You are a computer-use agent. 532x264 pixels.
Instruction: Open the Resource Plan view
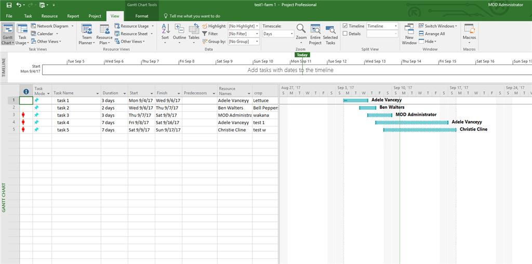tap(104, 35)
